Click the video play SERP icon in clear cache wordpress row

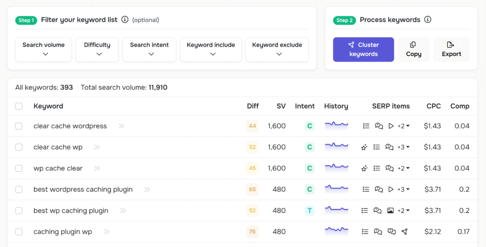[391, 126]
